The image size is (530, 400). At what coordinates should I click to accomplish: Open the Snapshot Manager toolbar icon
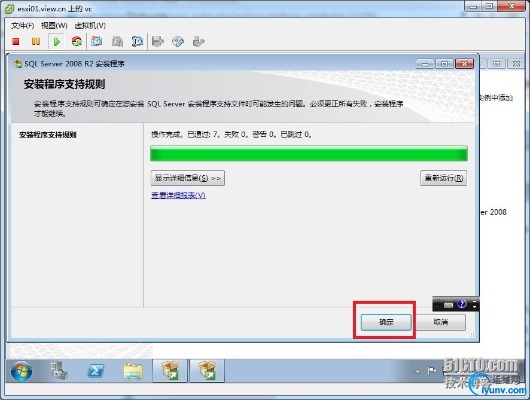point(138,41)
